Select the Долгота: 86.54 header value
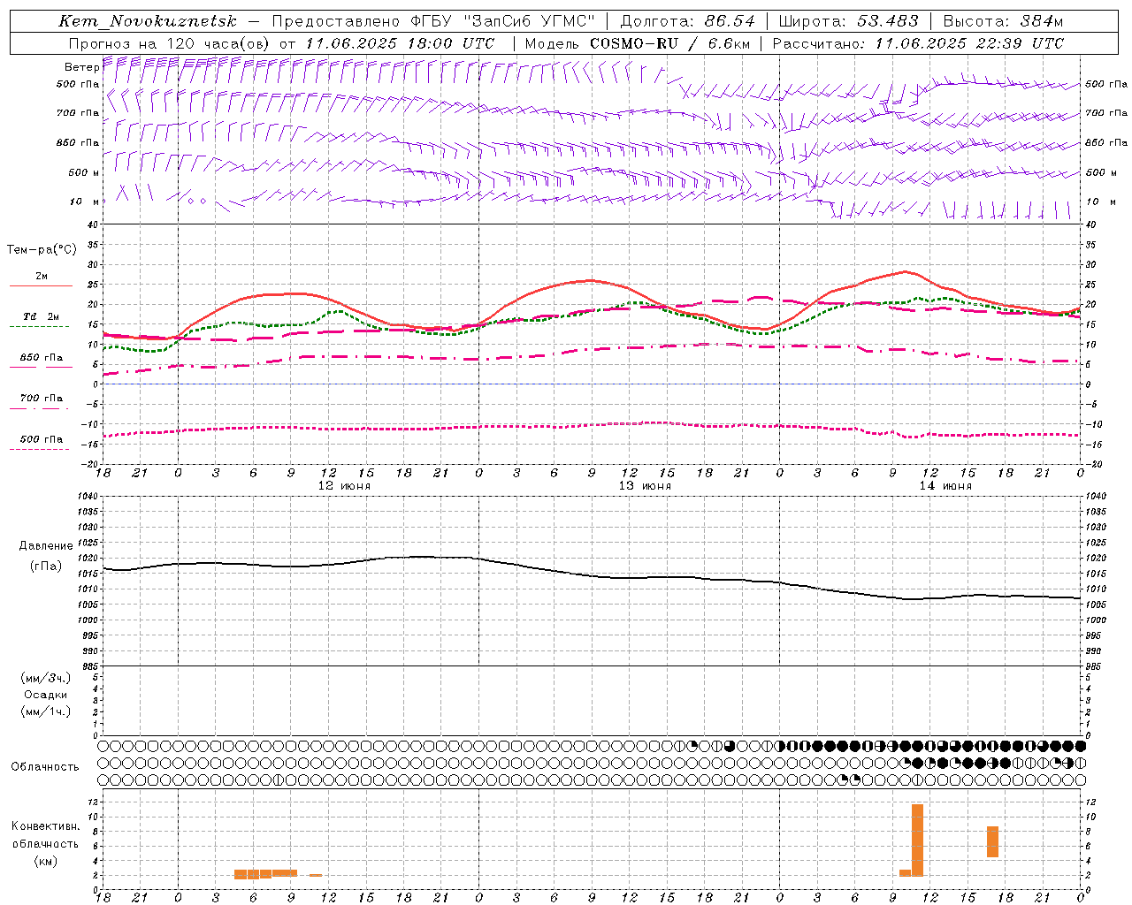The height and width of the screenshot is (905, 1132). [688, 21]
